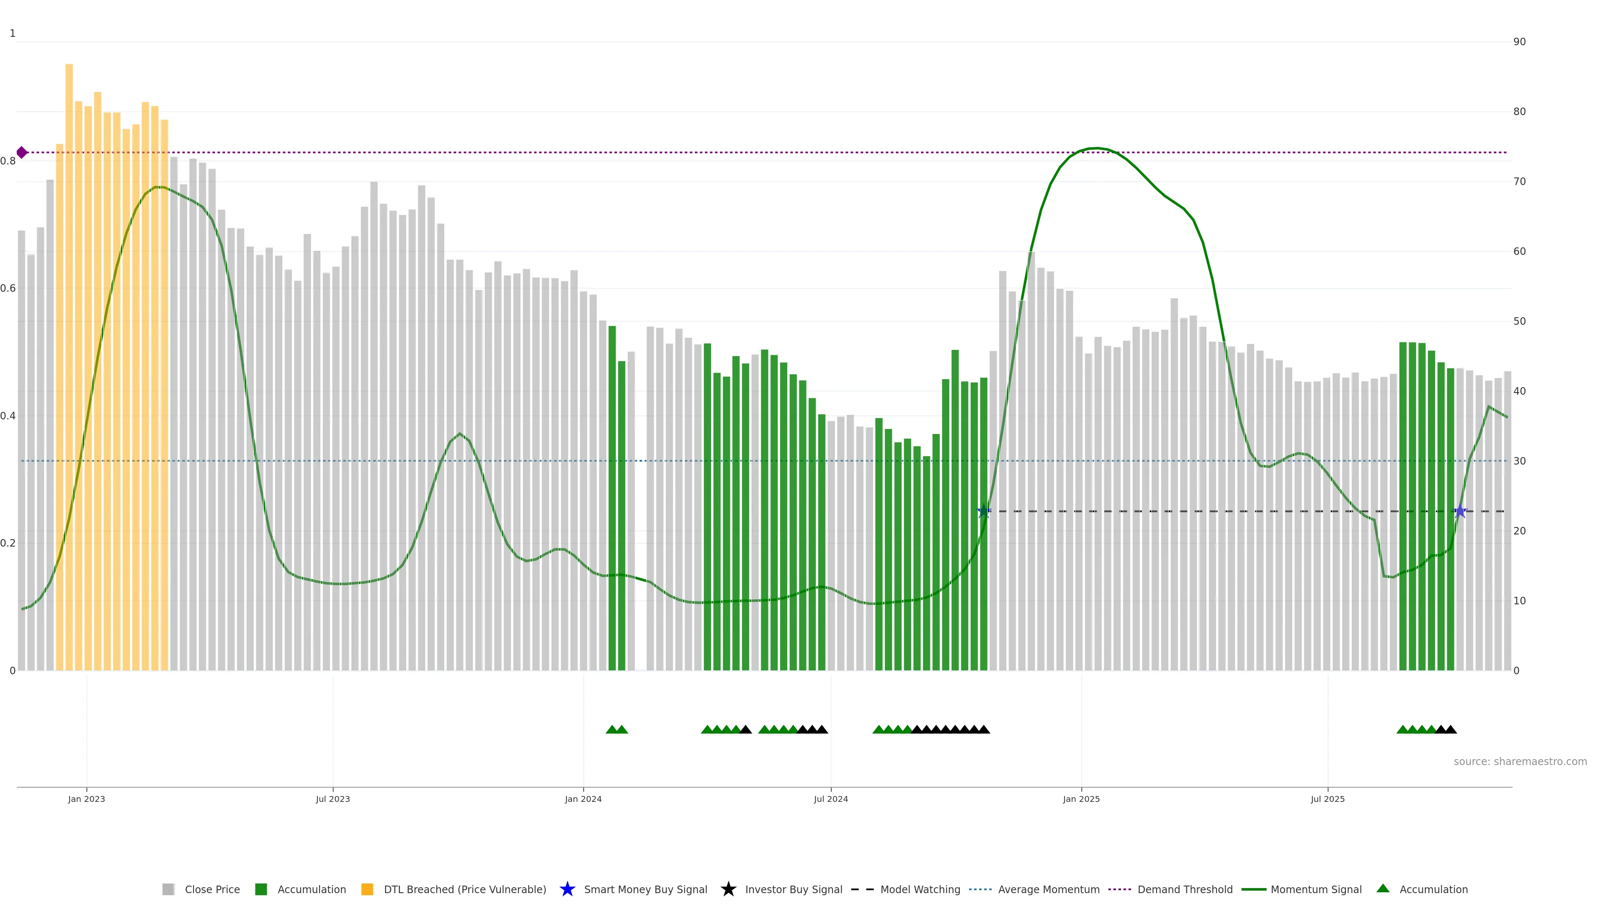This screenshot has width=1608, height=904.
Task: Click the star marker at October 2024
Action: coord(984,511)
